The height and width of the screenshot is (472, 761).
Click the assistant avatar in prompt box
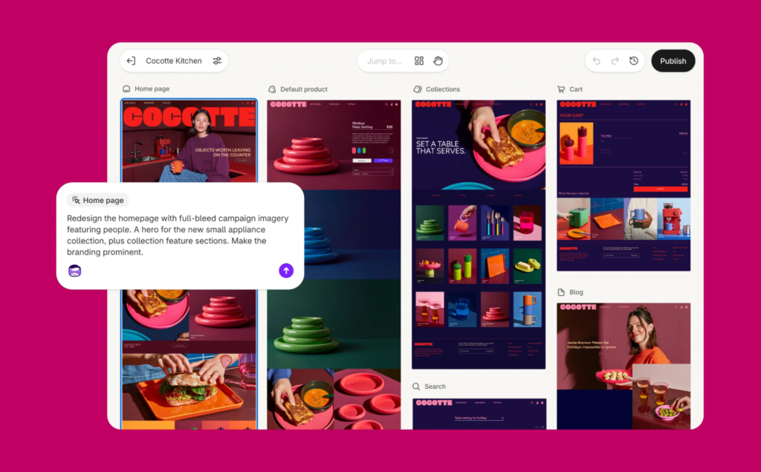(x=74, y=271)
